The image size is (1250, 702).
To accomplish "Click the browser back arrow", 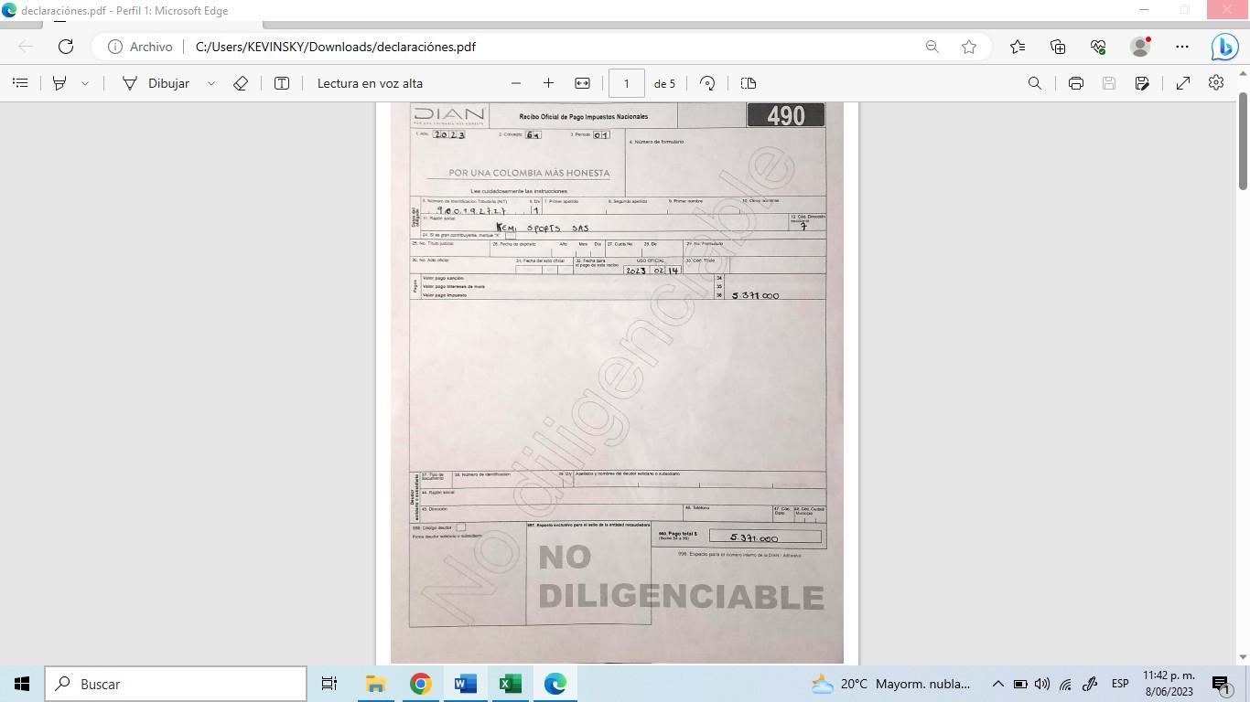I will (26, 47).
